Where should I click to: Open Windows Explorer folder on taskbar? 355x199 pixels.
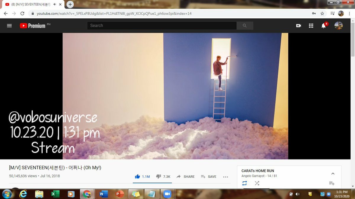pos(39,194)
